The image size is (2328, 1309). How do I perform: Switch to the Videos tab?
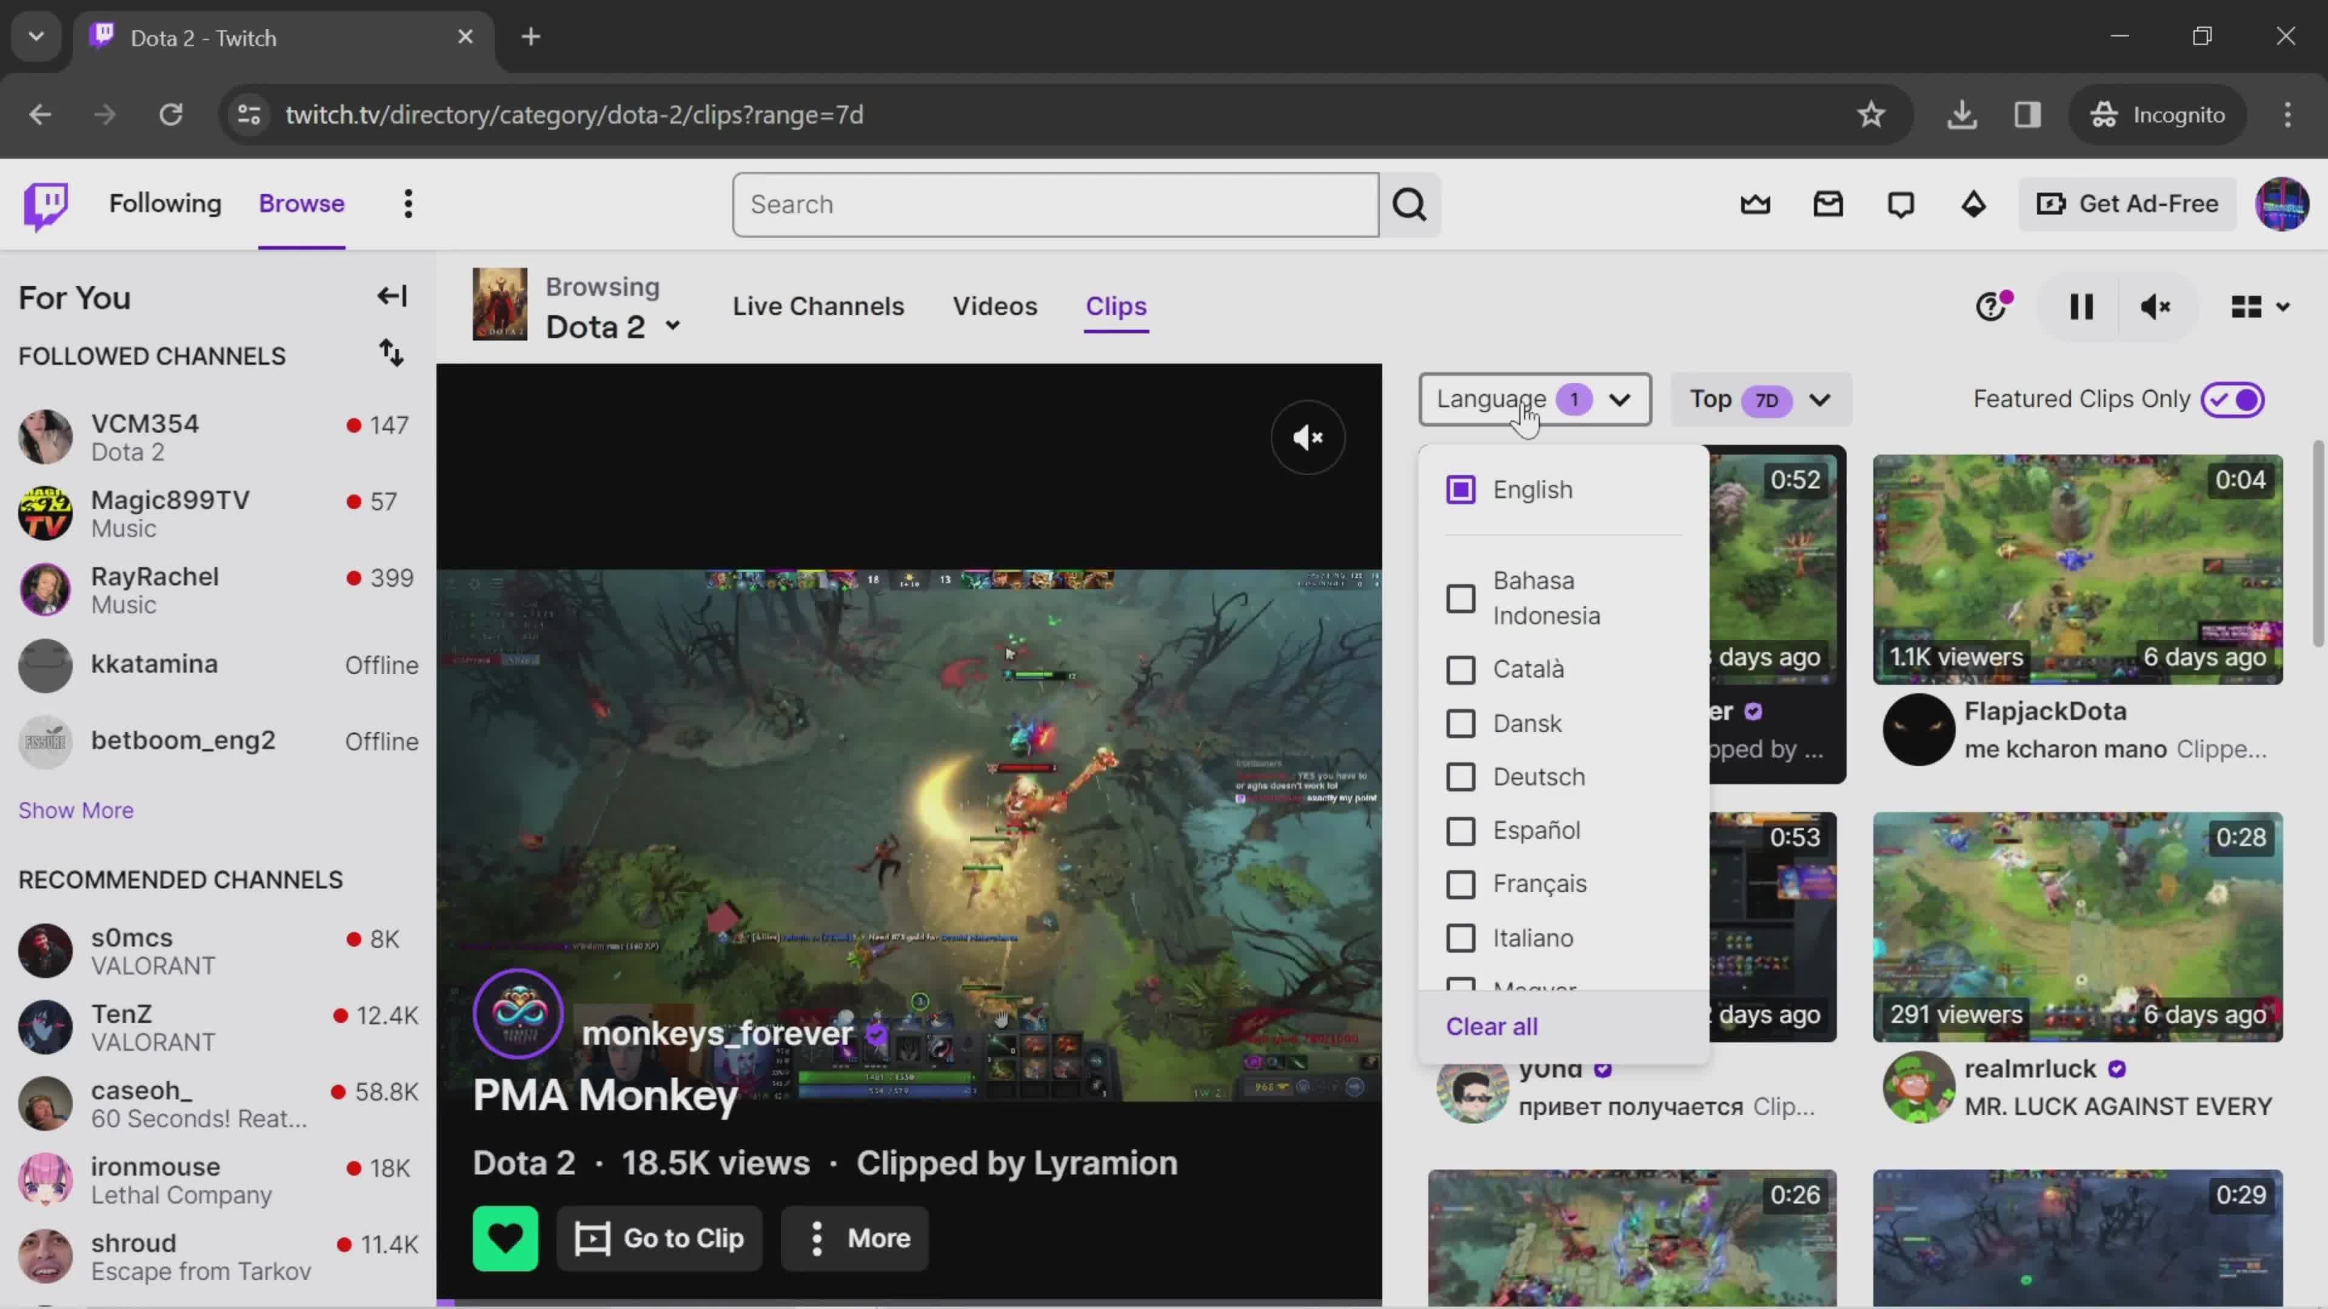coord(994,306)
